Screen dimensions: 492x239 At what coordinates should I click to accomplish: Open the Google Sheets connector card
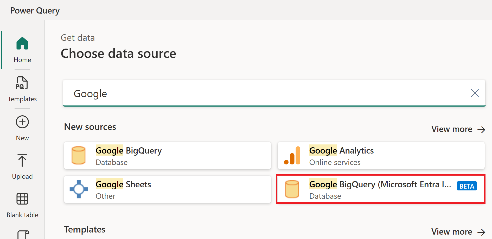168,189
